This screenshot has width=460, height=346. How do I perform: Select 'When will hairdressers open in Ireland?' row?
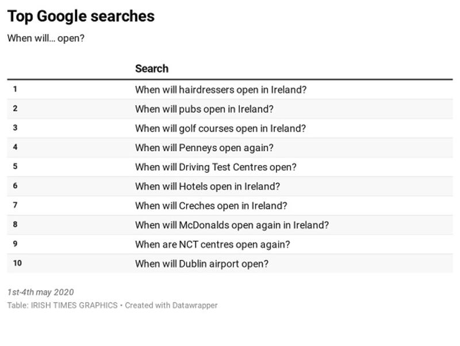tap(221, 90)
